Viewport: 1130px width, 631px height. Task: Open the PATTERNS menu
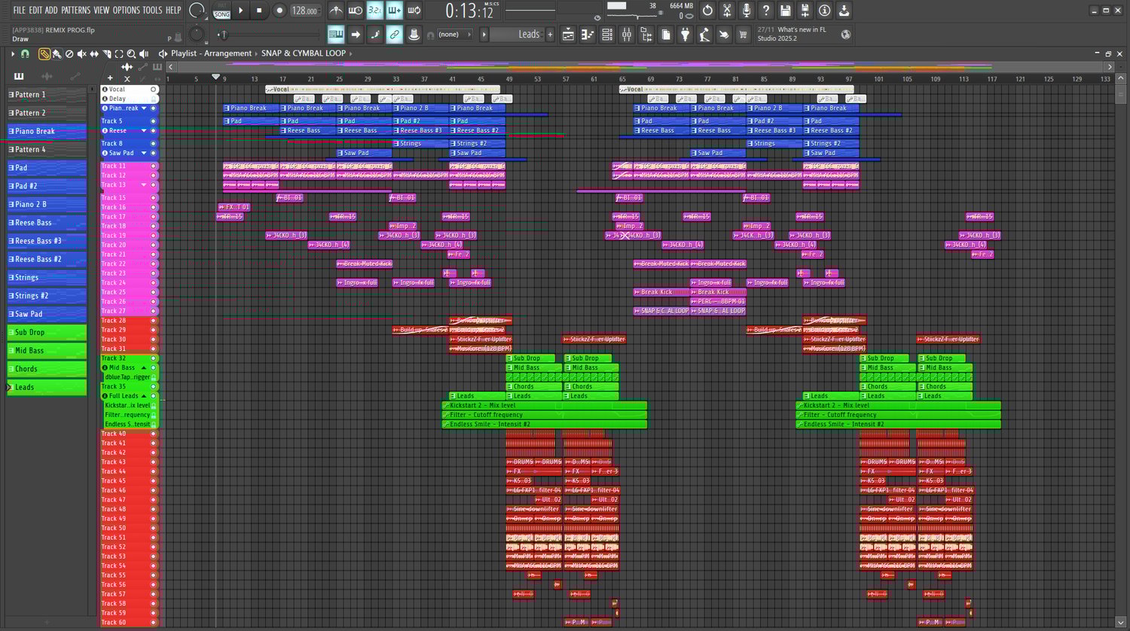pyautogui.click(x=75, y=11)
